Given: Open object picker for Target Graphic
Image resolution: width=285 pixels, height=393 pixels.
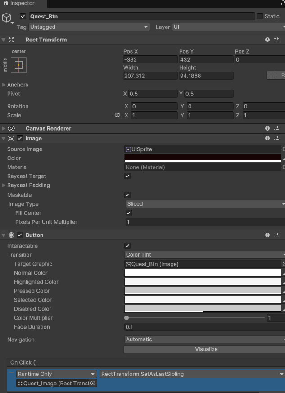Looking at the screenshot, I should (284, 264).
